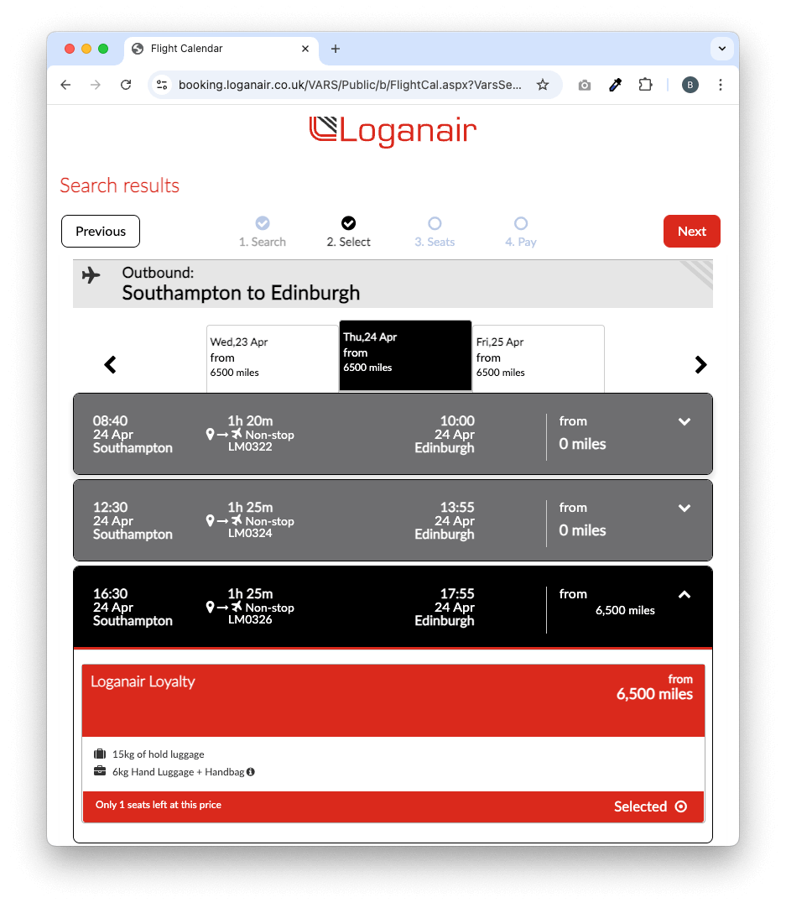Screen dimensions: 786x908
Task: Toggle the Selected fare radio button
Action: point(681,806)
